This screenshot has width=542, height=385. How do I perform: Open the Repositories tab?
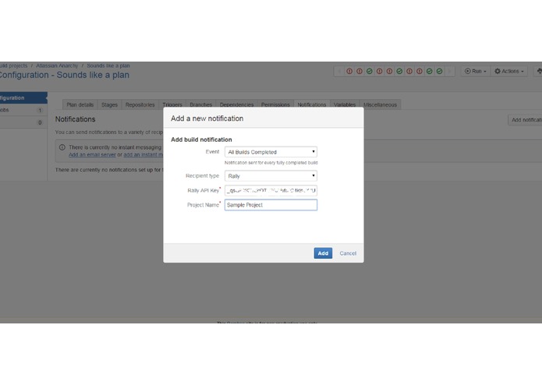[x=140, y=104]
